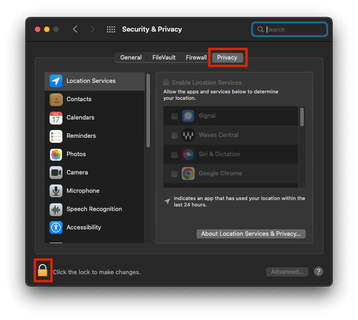
Task: Select Photos in privacy list
Action: coord(76,154)
